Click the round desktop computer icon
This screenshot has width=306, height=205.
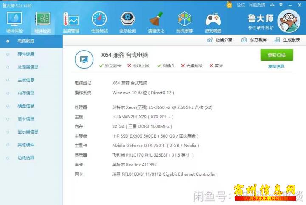coord(84,59)
